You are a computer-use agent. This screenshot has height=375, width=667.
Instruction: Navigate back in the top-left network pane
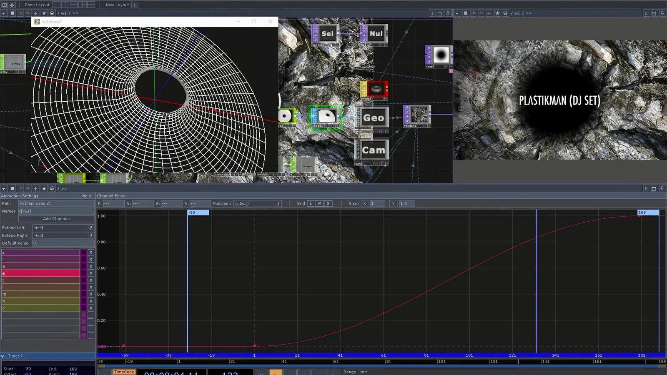20,13
